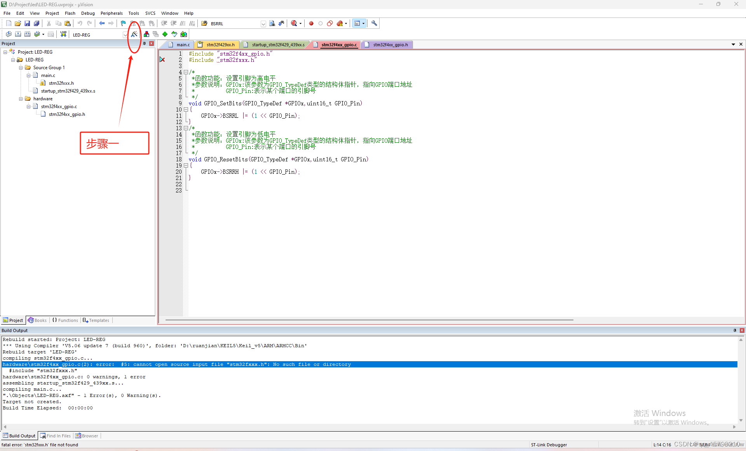Click the Insert Breakpoint red dot icon

(x=311, y=23)
